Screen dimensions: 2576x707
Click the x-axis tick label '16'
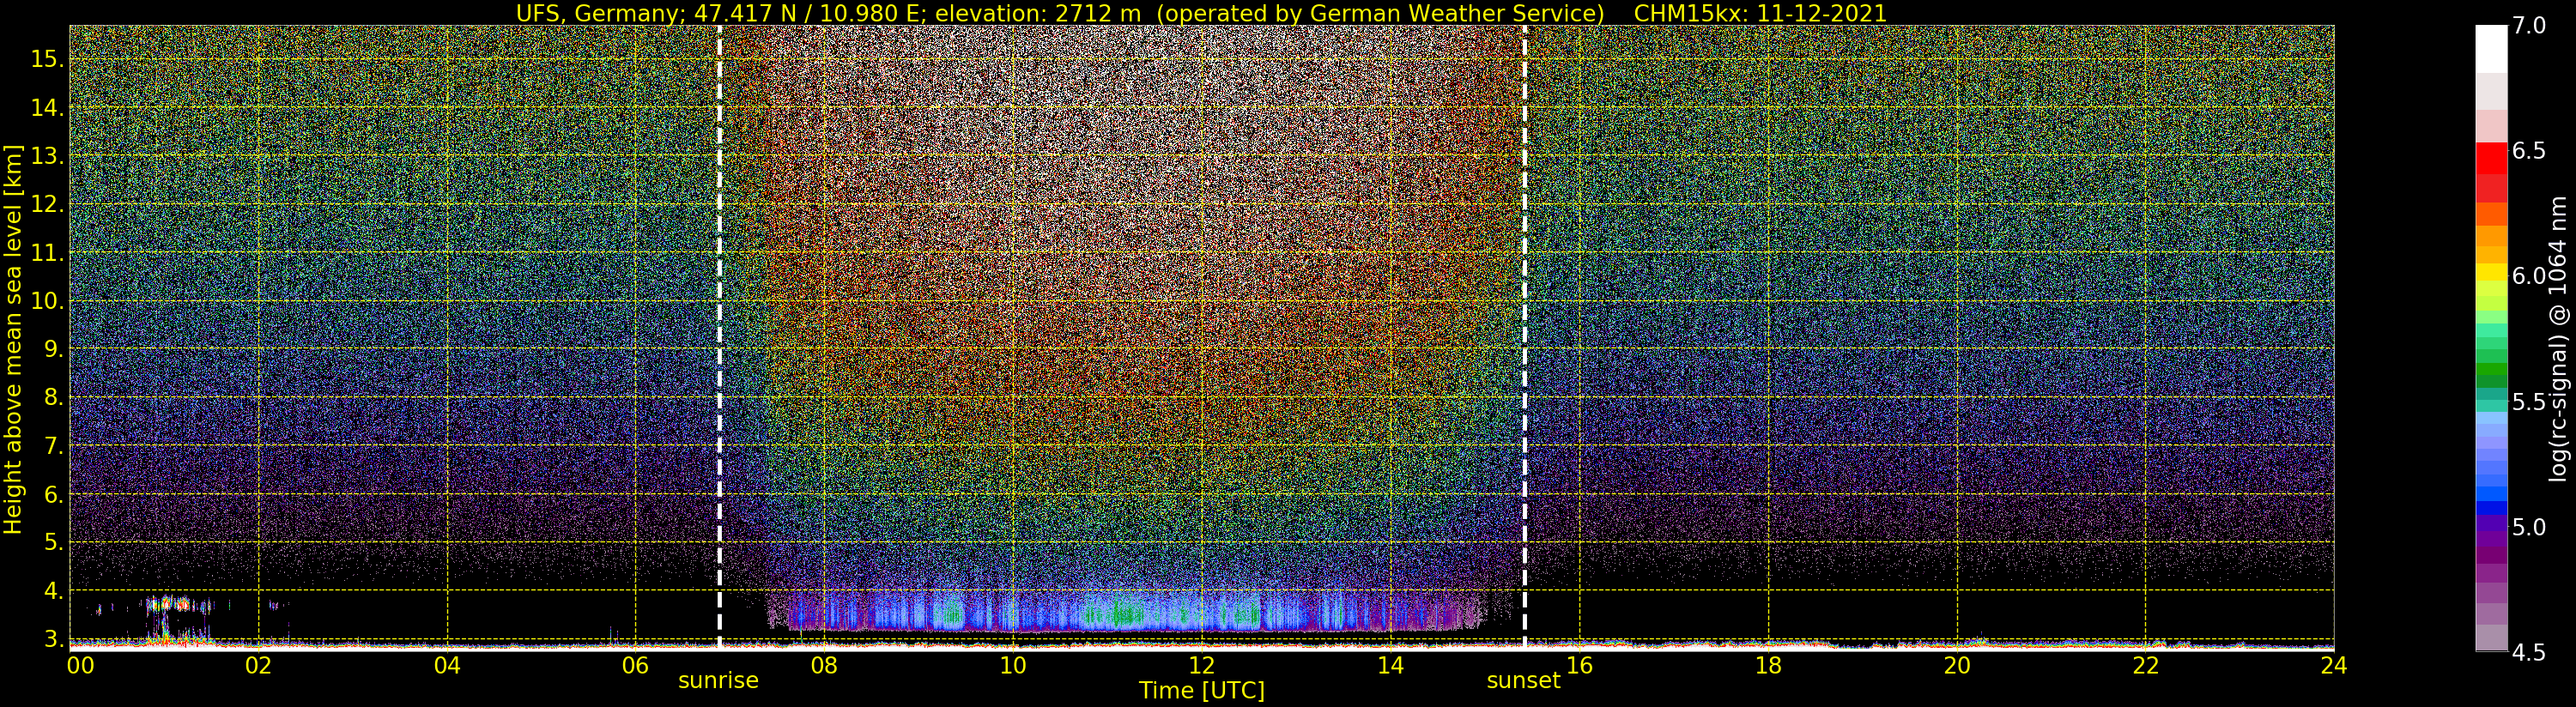[x=1579, y=665]
